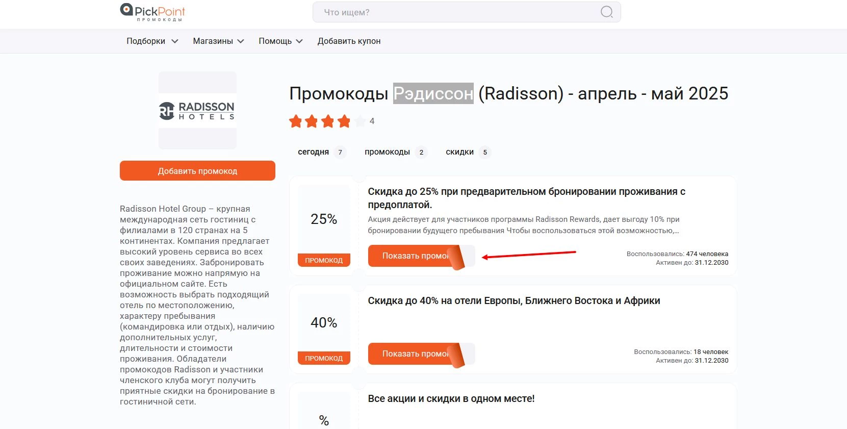This screenshot has width=847, height=429.
Task: Click the rating value 4 next to stars
Action: point(372,121)
